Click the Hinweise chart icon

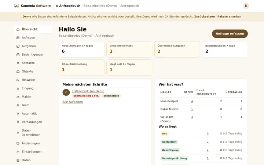18,80
